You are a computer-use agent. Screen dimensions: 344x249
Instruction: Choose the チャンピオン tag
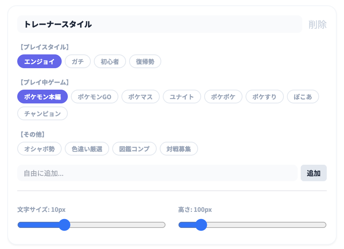pyautogui.click(x=43, y=113)
